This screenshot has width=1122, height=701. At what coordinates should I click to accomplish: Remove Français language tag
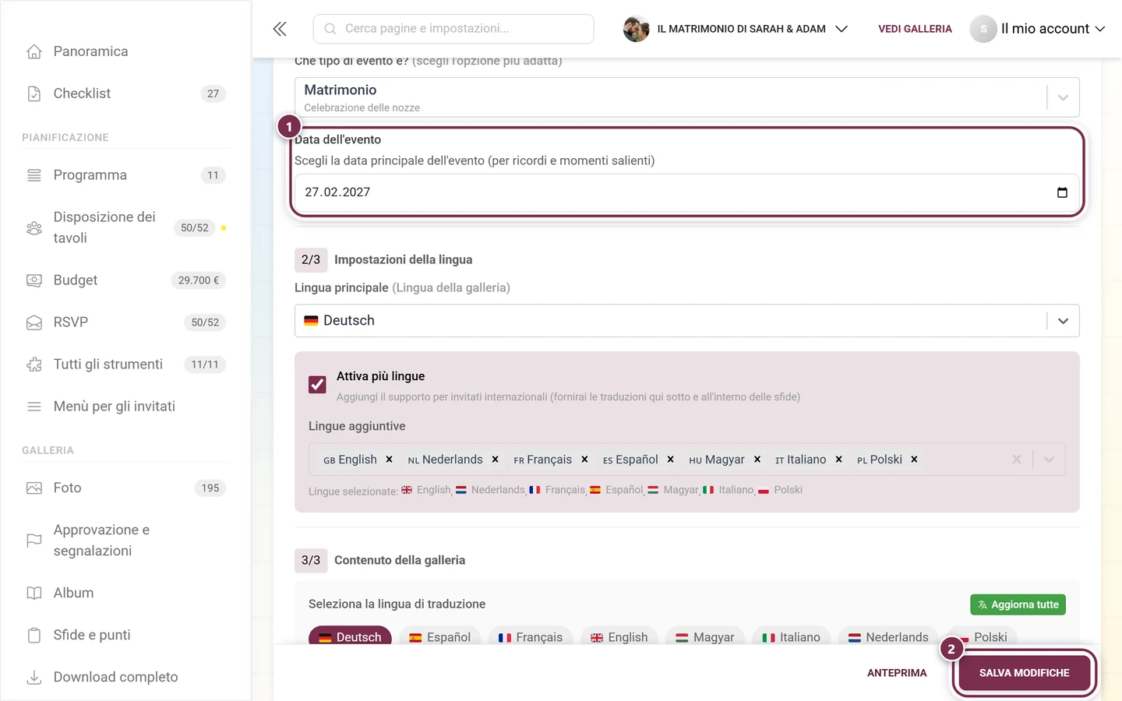584,460
